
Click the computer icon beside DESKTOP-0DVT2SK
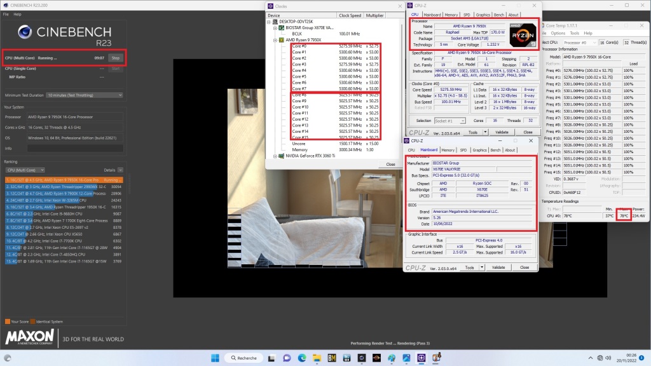coord(275,22)
